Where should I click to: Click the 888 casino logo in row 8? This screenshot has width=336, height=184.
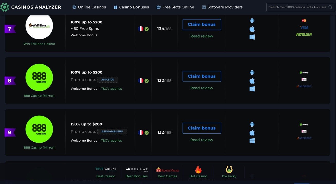pos(39,77)
